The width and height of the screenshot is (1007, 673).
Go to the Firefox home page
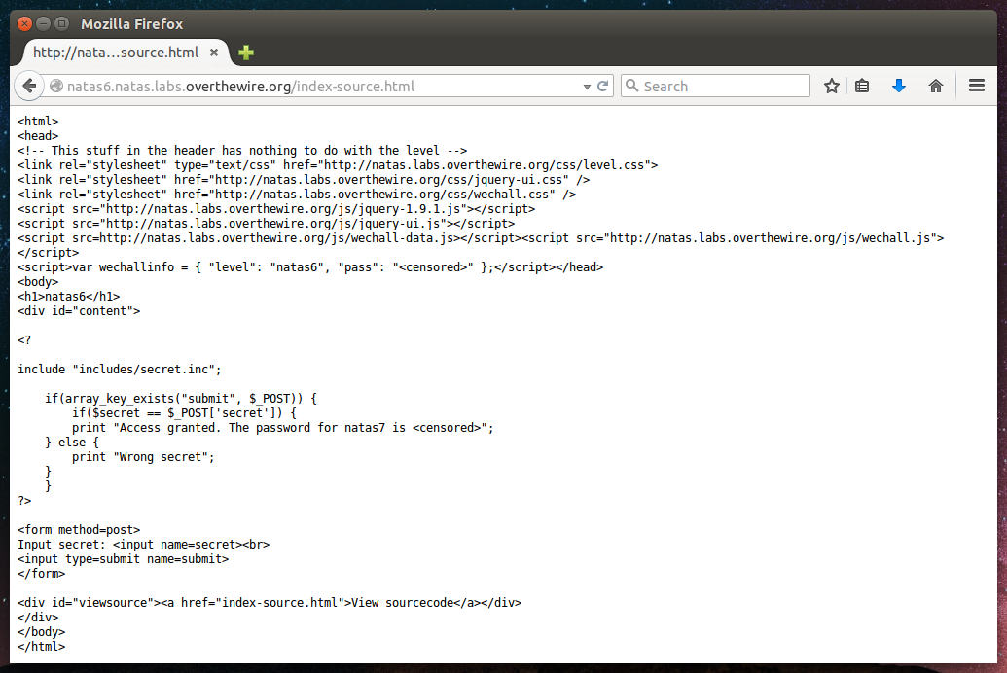tap(936, 87)
